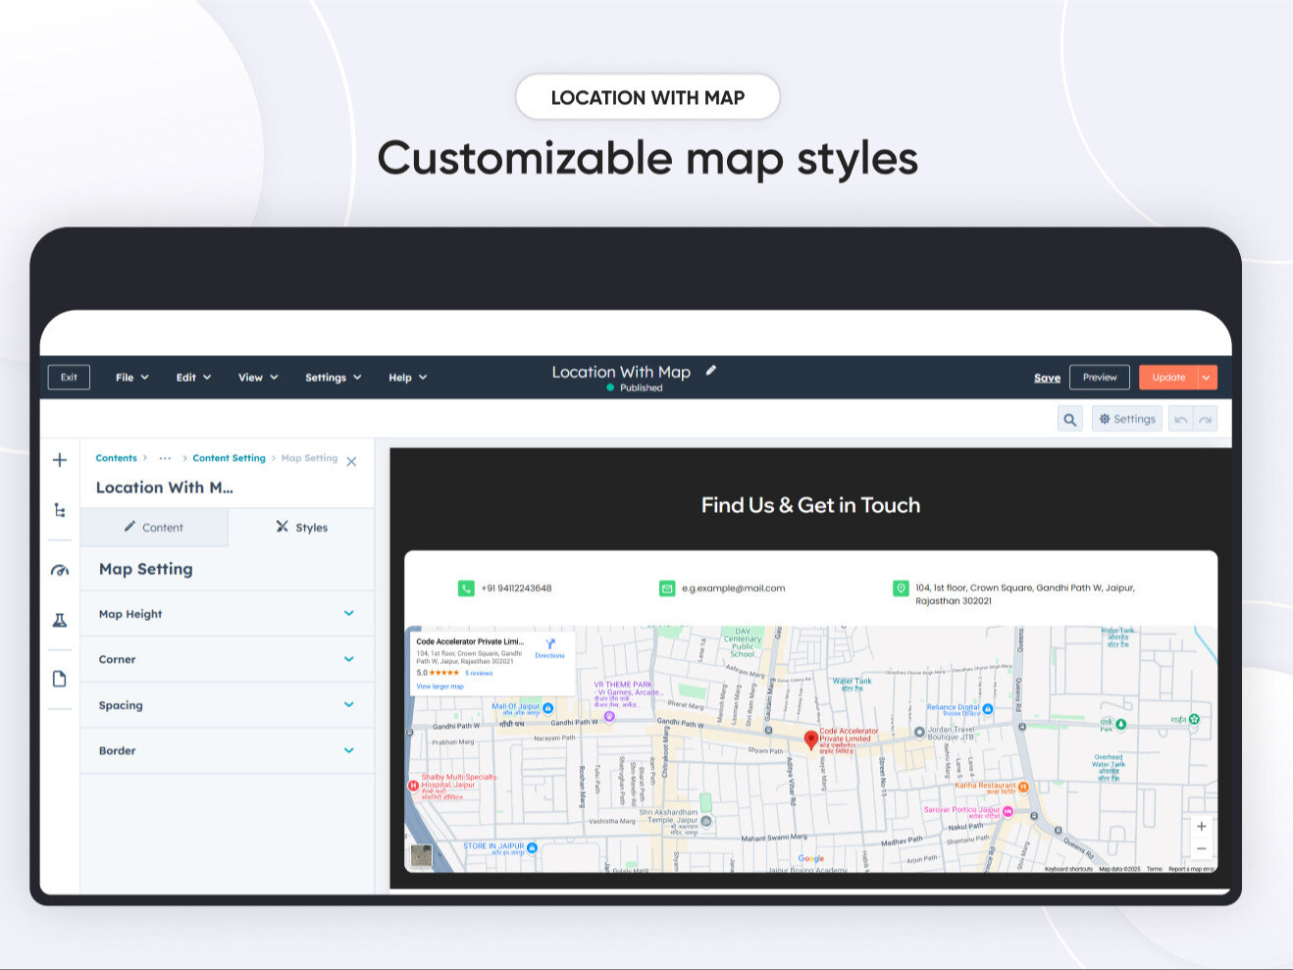The width and height of the screenshot is (1293, 970).
Task: Open the File menu
Action: (130, 377)
